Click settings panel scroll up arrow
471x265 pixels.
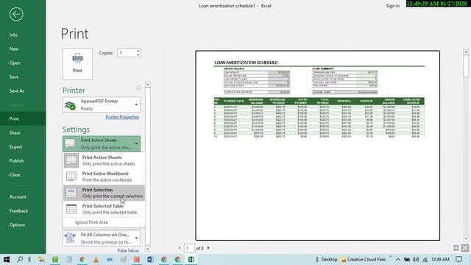[147, 85]
